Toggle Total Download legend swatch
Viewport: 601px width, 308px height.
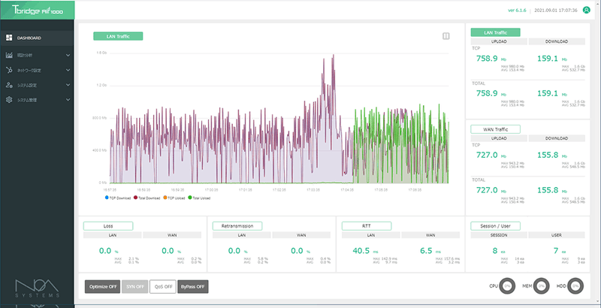click(135, 198)
